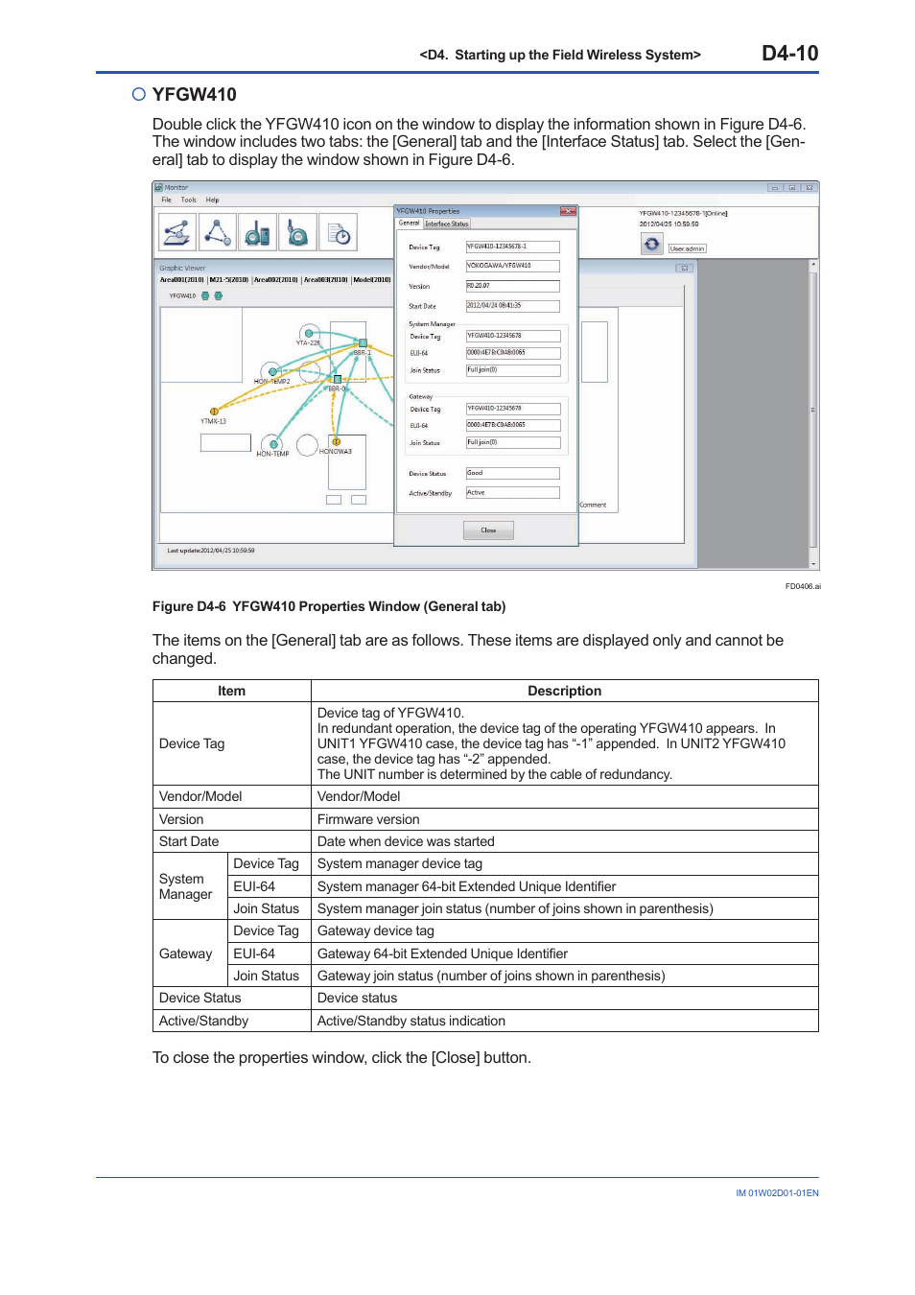Click the System Manager EUI-64 field
915x1295 pixels.
coord(512,353)
